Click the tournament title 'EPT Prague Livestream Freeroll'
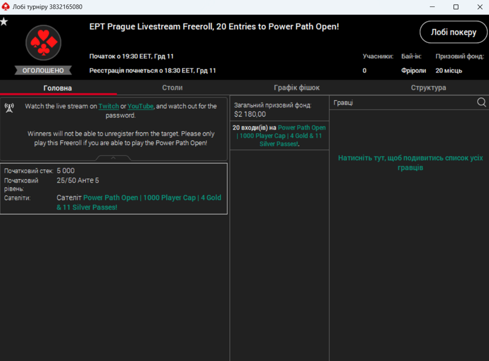 pyautogui.click(x=214, y=26)
